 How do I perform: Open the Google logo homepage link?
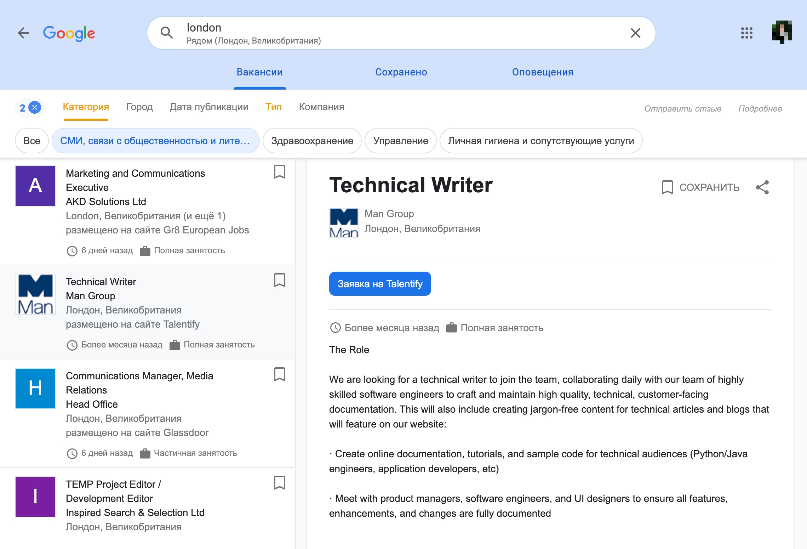[x=69, y=33]
